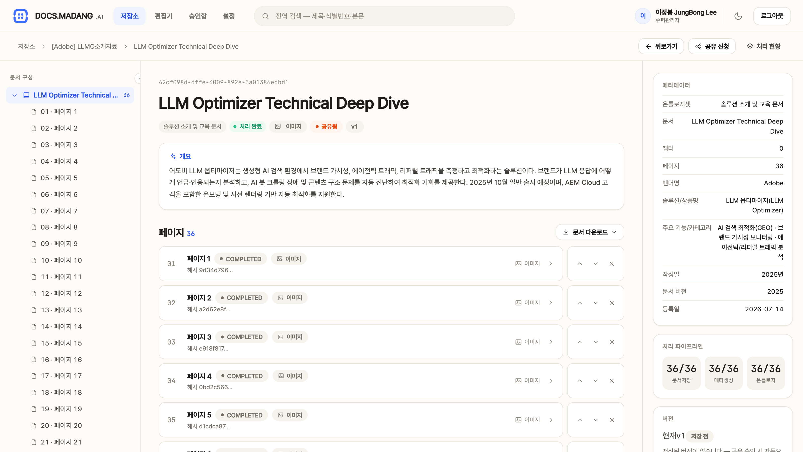Click hash text 해시 9d34d796...

pos(210,270)
